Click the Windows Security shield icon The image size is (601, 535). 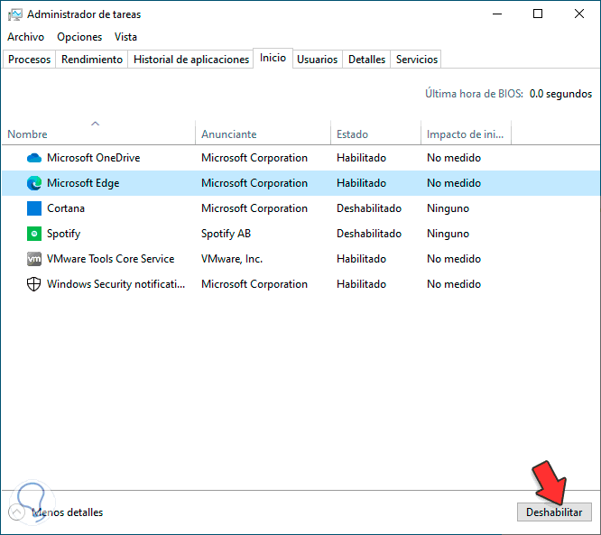(x=33, y=284)
